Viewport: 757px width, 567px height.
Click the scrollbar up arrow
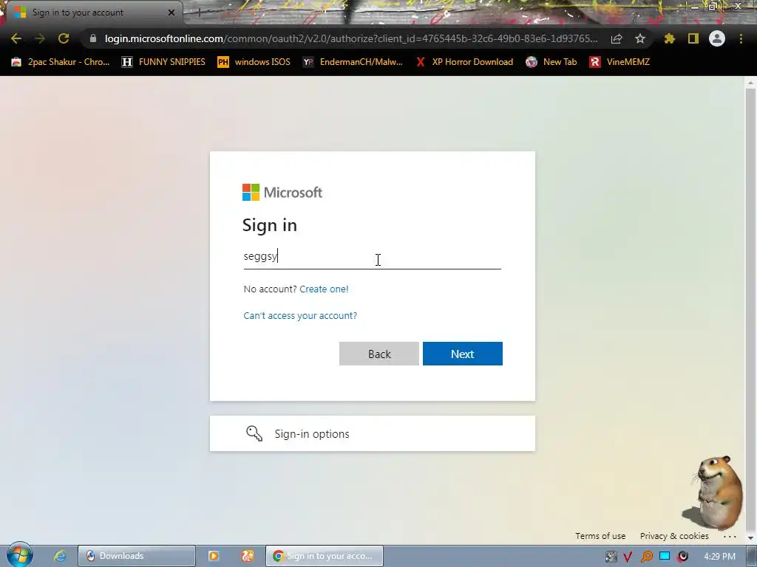coord(750,83)
